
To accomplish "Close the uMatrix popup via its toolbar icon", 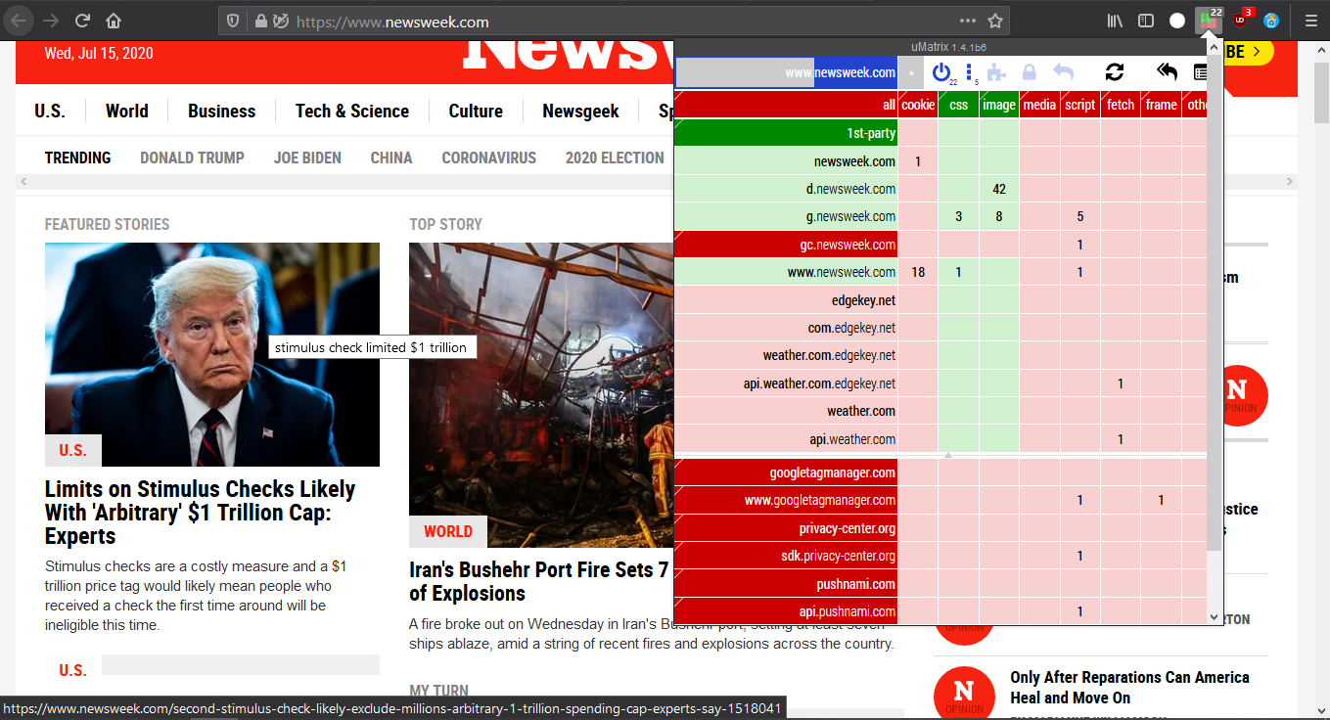I will [1210, 20].
